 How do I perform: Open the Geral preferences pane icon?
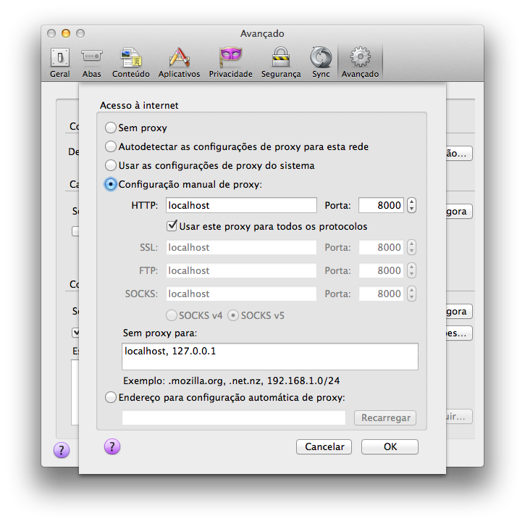coord(60,58)
